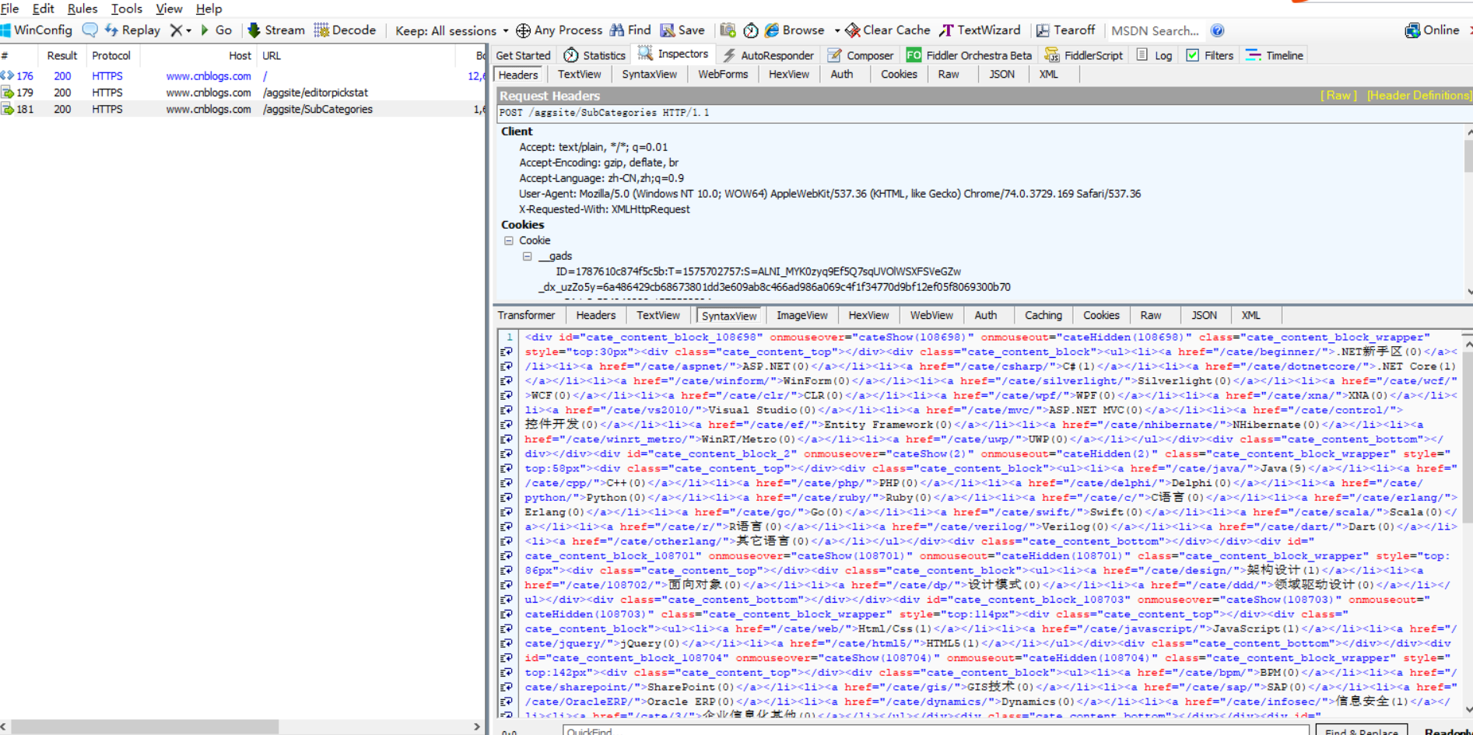Click the camera screenshot icon
The width and height of the screenshot is (1473, 735).
(x=728, y=30)
